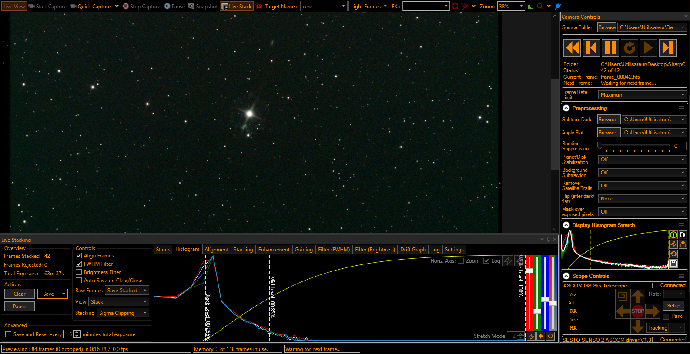Switch to the Drift Graph tab
The image size is (690, 354).
click(412, 250)
